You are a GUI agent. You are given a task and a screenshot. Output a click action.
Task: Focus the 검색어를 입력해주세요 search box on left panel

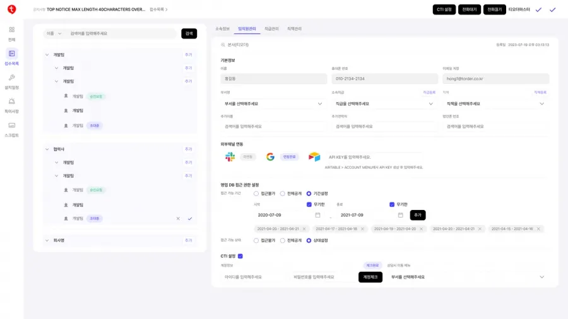122,33
